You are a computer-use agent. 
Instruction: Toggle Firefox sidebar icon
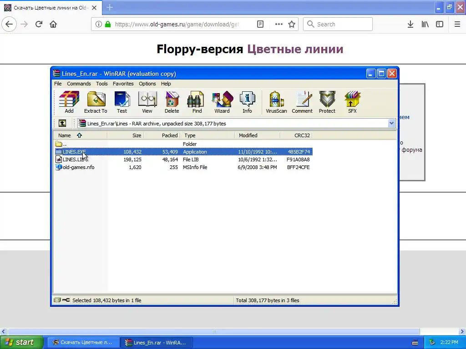point(440,24)
